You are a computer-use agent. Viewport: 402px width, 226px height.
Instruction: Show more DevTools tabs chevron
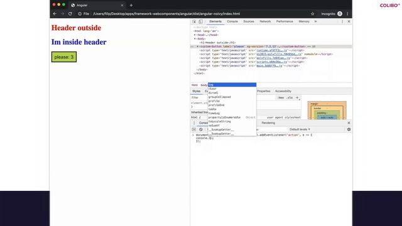315,21
